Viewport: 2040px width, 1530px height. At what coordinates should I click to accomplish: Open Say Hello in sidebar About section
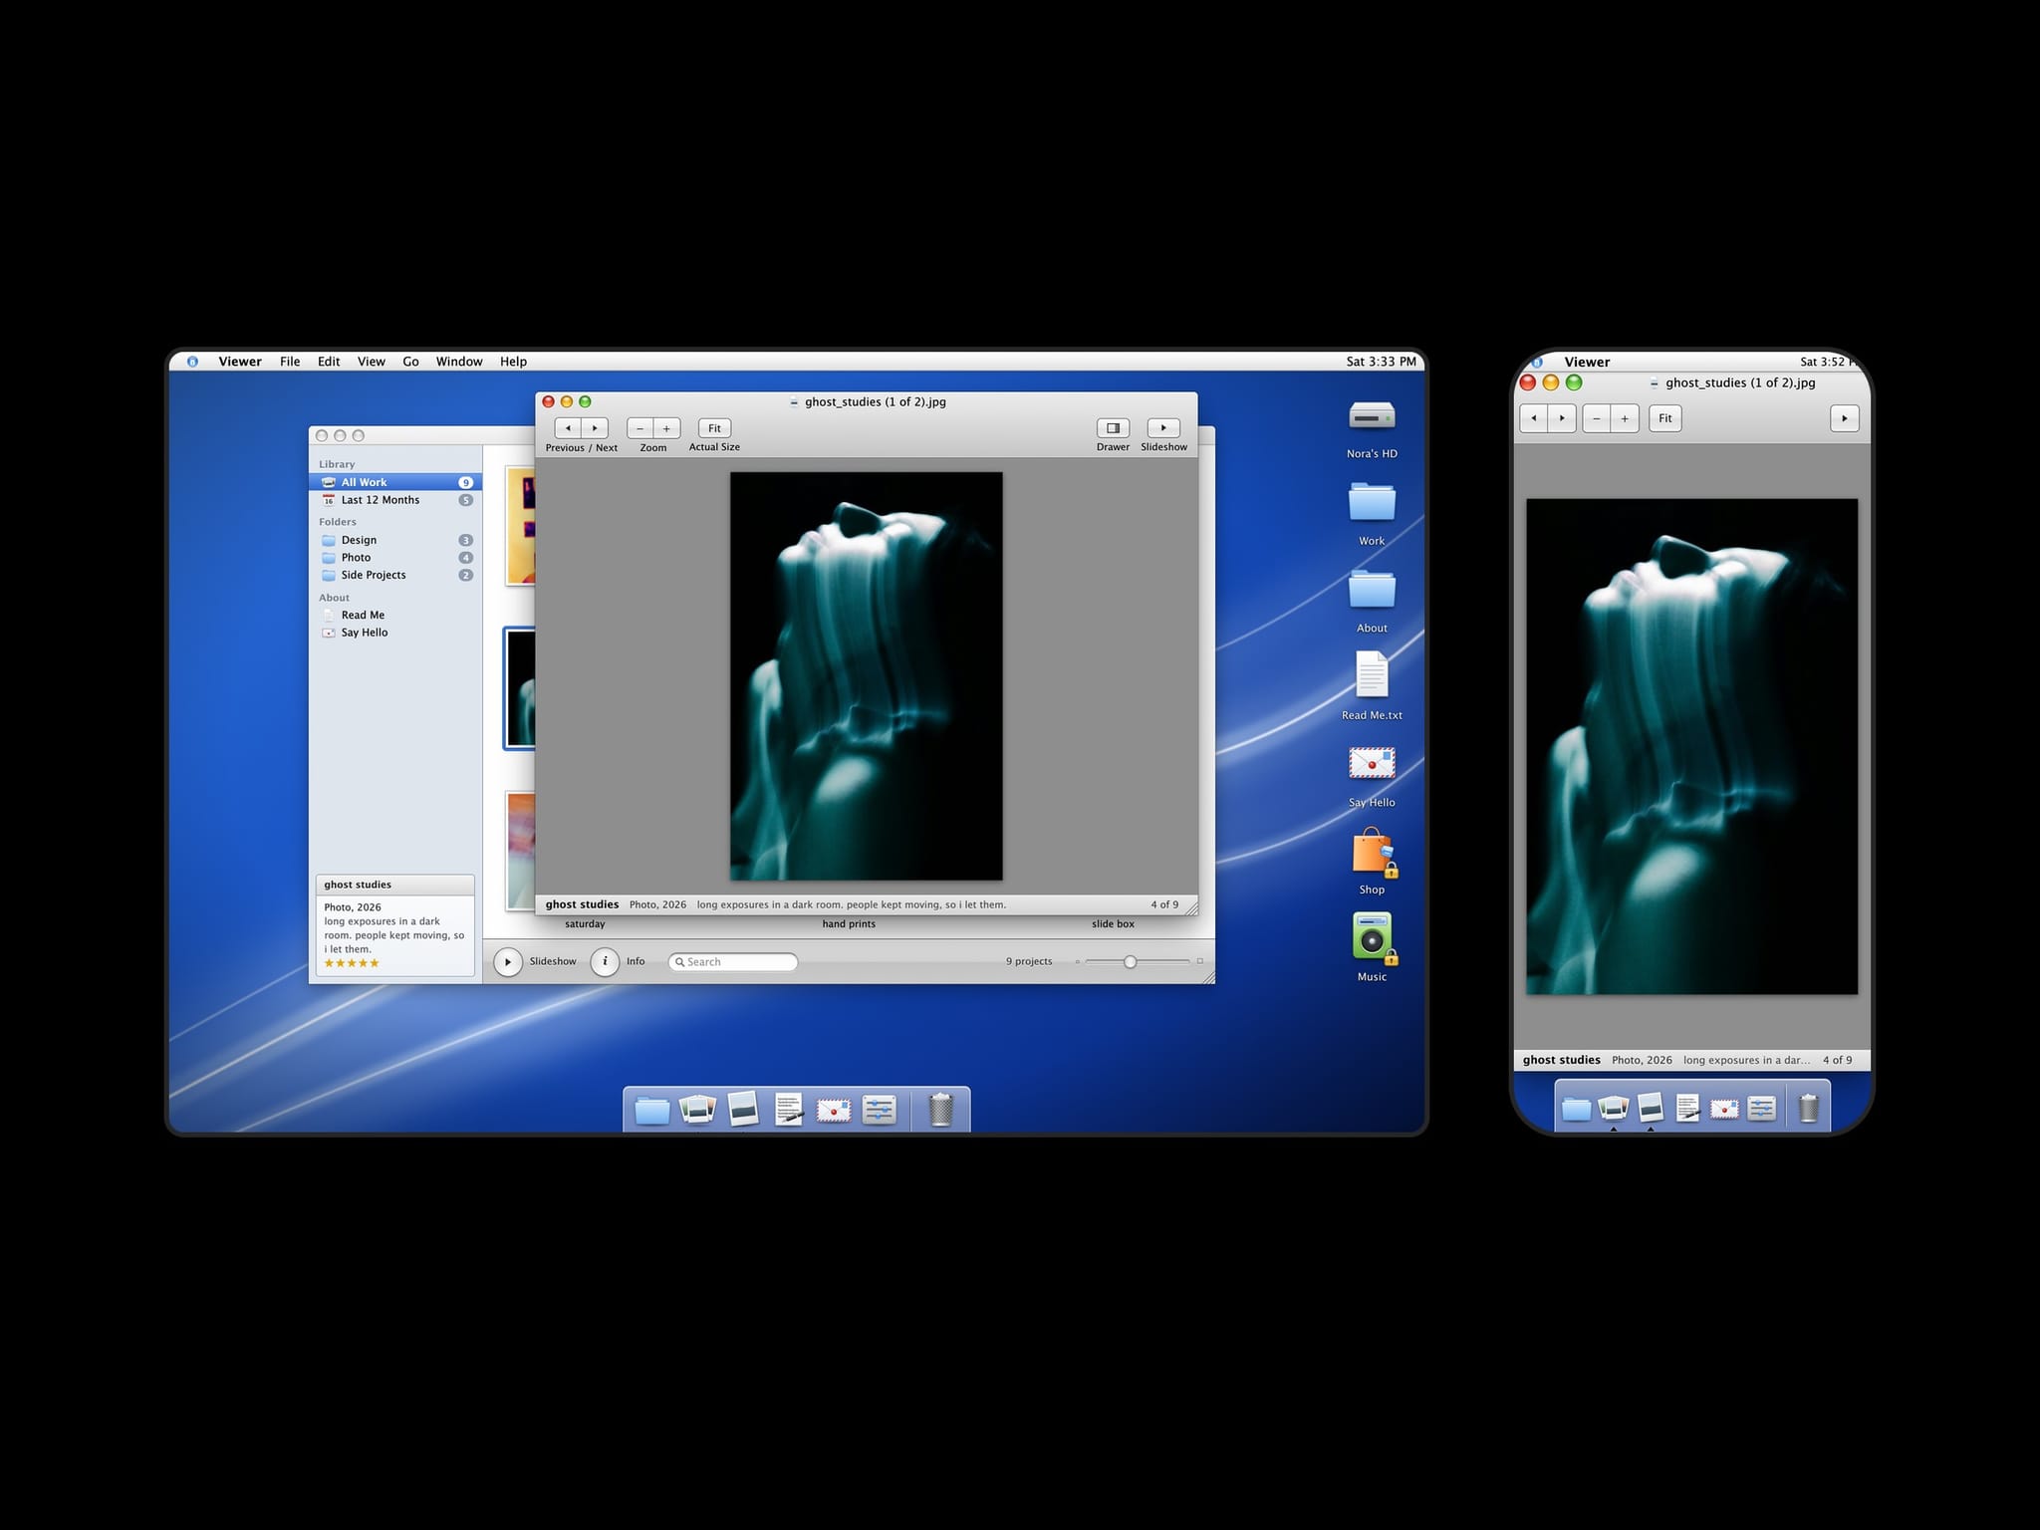(x=395, y=633)
